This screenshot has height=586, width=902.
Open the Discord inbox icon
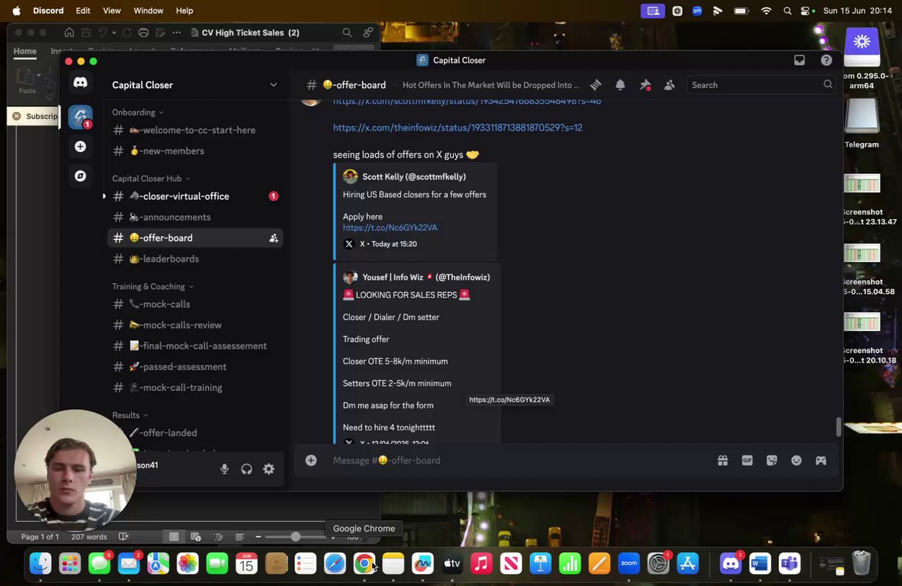(799, 60)
